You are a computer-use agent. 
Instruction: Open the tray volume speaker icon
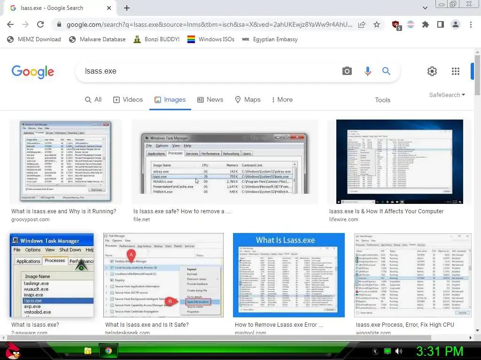coord(398,351)
